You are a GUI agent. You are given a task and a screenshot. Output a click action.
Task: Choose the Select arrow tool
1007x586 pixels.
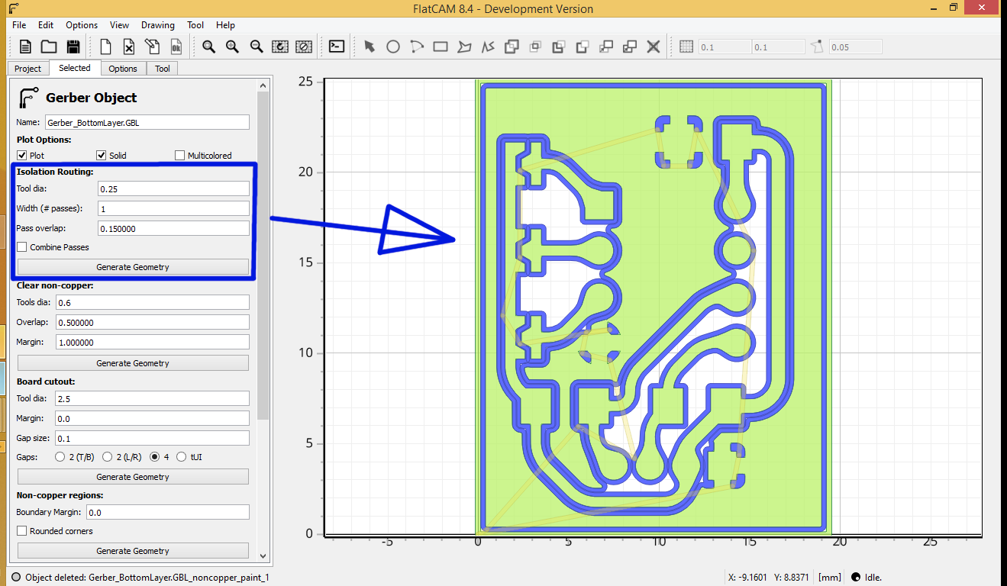pyautogui.click(x=370, y=47)
